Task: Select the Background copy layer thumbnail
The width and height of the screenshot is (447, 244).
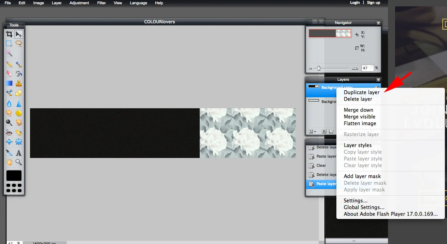Action: click(313, 86)
